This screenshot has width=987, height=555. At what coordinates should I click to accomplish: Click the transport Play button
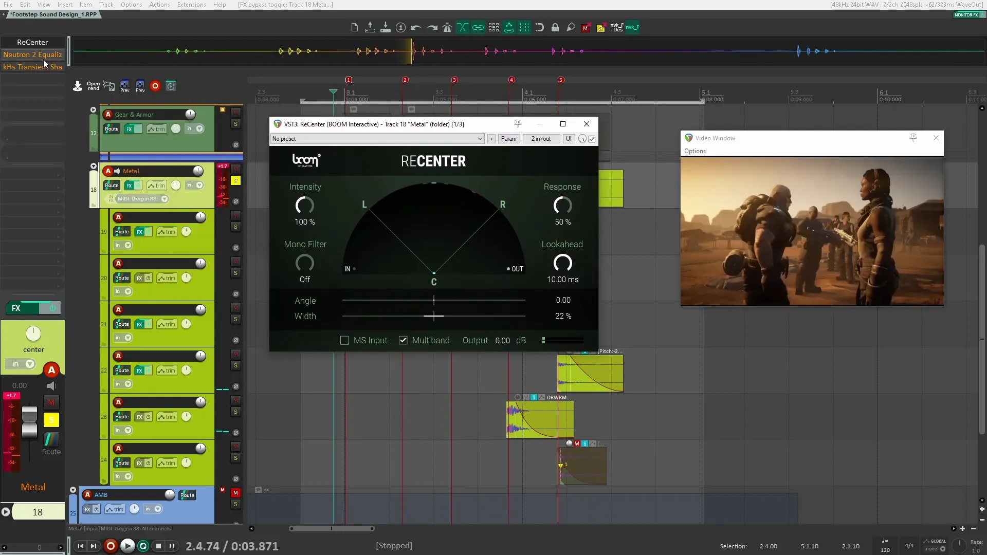[x=127, y=546]
